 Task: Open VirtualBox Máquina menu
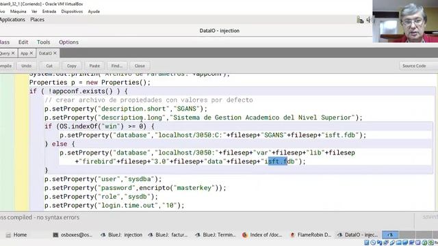click(18, 12)
